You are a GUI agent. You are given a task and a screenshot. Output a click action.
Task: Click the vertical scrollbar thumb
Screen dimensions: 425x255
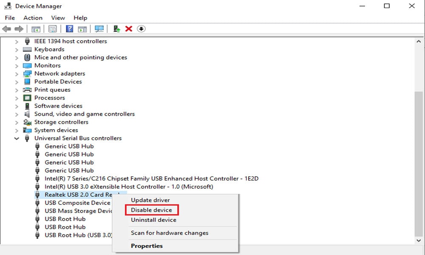419,164
